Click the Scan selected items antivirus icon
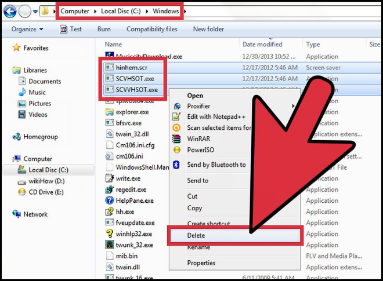The width and height of the screenshot is (383, 281). [176, 127]
